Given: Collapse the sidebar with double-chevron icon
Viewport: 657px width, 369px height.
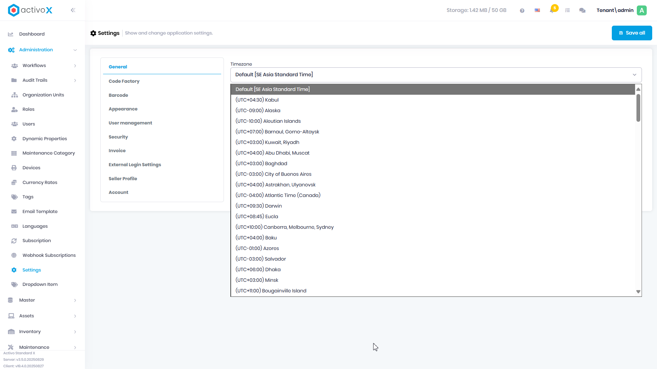Looking at the screenshot, I should [x=73, y=10].
